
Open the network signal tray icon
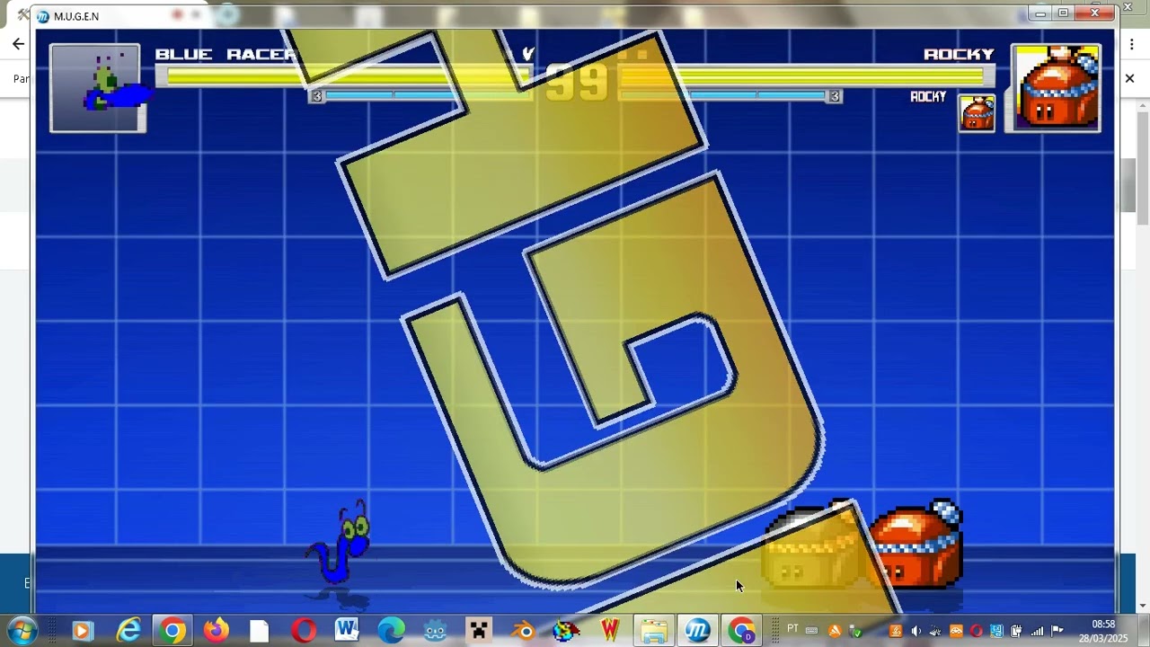[1037, 631]
